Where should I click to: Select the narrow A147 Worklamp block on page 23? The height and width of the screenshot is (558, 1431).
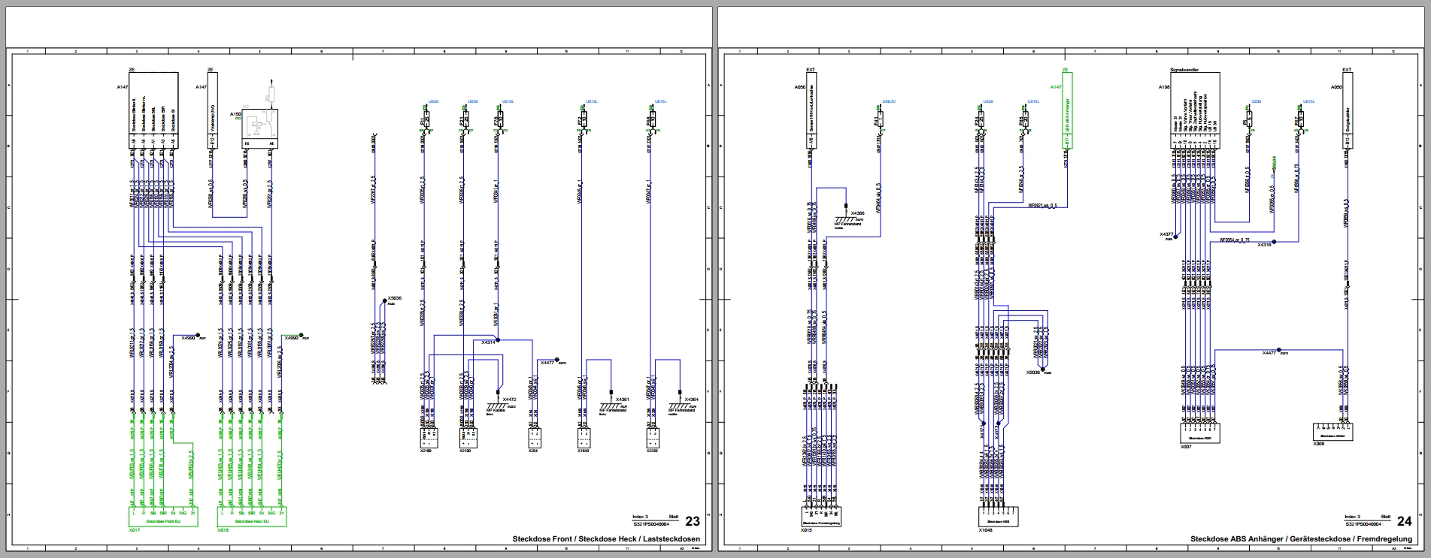(212, 110)
